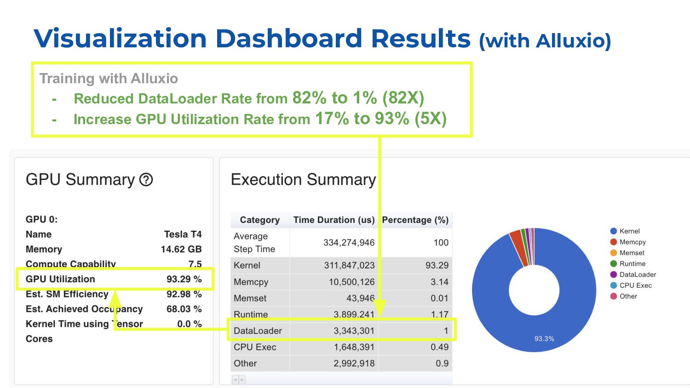Click the Tesla T4 GPU name value
690x388 pixels.
tap(183, 234)
